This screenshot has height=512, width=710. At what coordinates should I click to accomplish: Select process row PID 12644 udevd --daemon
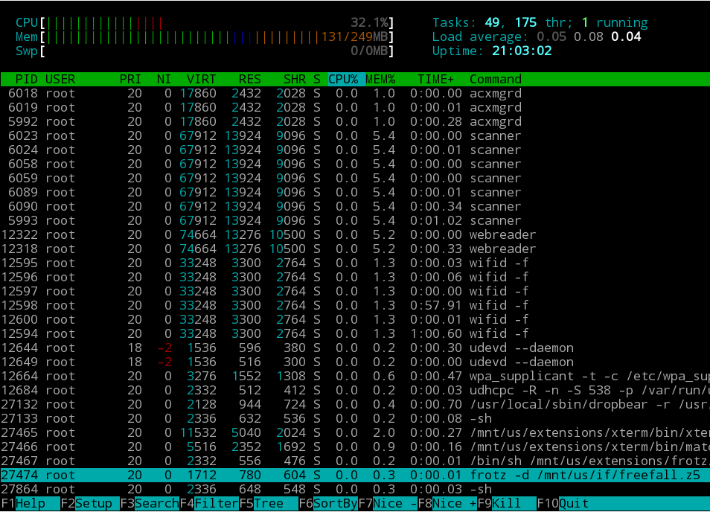[x=355, y=348]
